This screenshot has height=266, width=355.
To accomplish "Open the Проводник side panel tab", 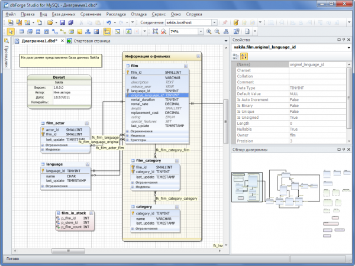I will click(x=7, y=54).
